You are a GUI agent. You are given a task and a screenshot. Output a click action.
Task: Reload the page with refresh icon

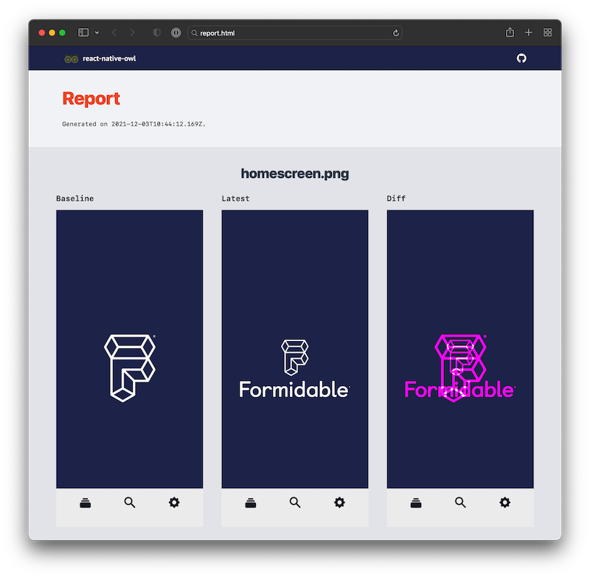click(396, 32)
